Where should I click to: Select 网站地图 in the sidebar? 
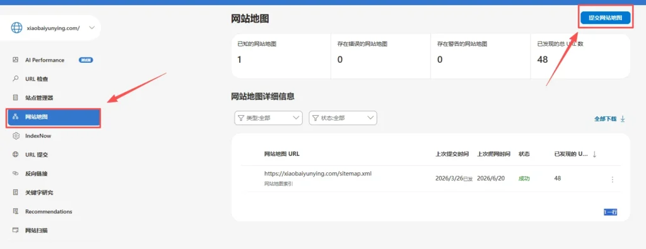(x=54, y=118)
